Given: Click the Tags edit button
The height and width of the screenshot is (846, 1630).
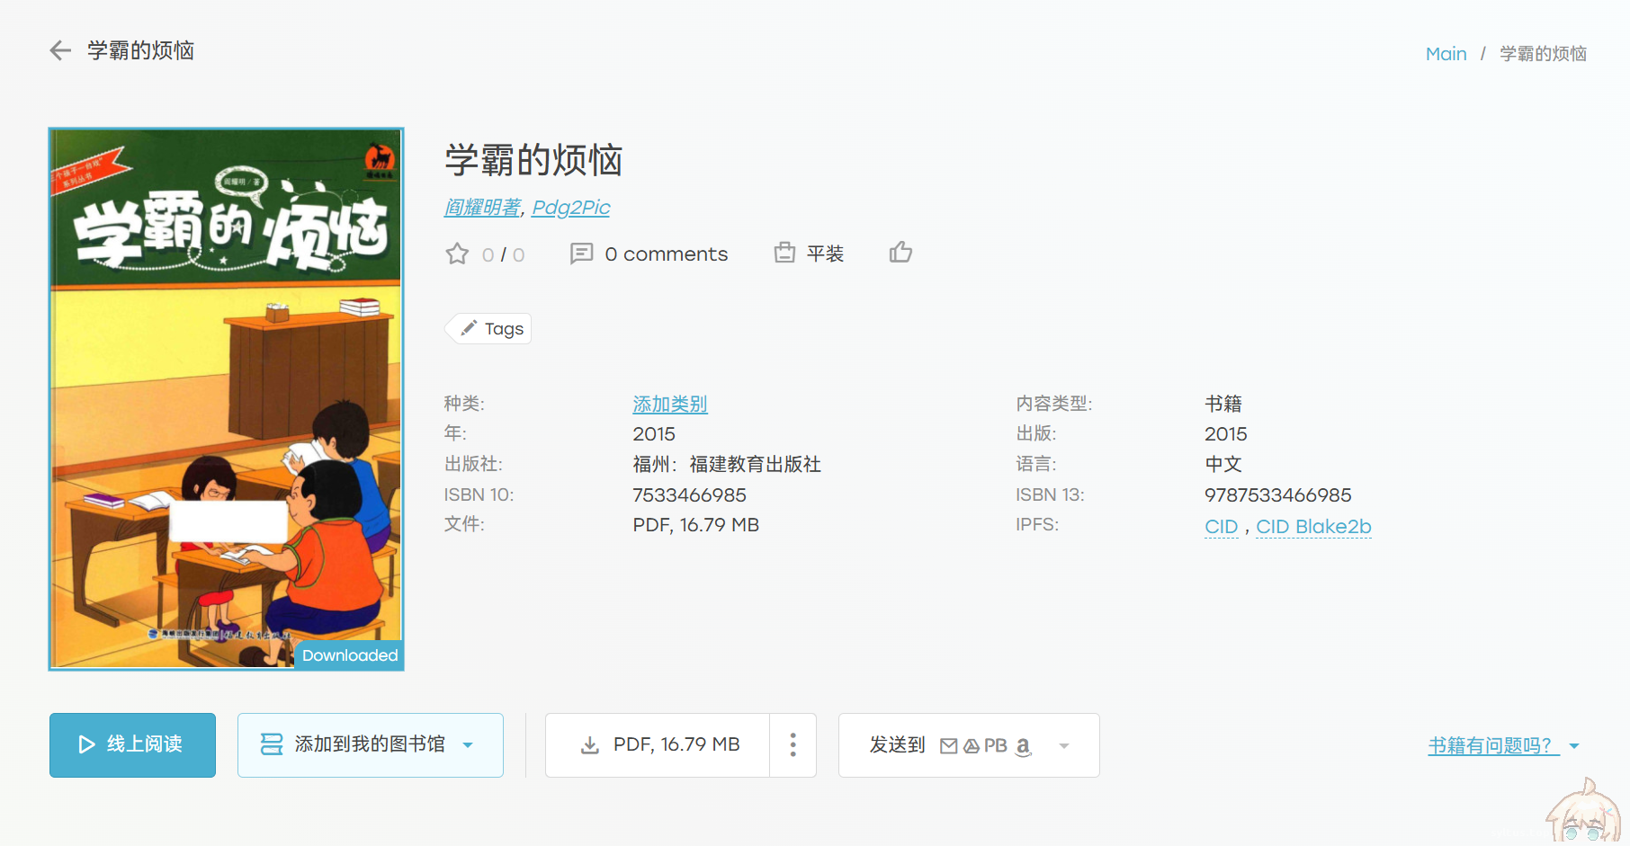Looking at the screenshot, I should 488,328.
